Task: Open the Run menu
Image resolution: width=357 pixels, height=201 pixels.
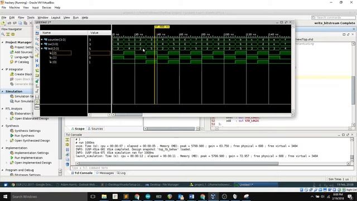Action: tap(76, 17)
